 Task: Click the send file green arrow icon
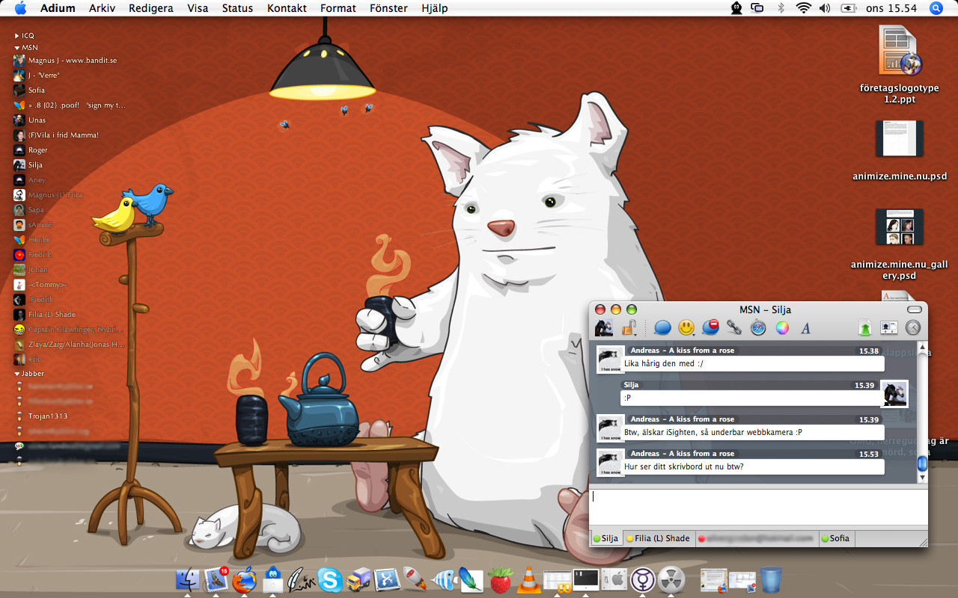tap(864, 327)
